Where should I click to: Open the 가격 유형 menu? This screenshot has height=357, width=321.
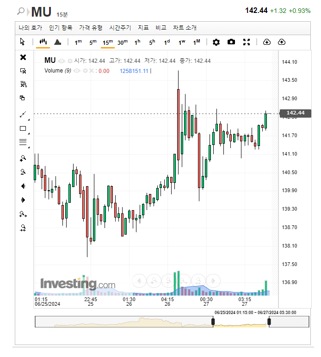point(91,28)
